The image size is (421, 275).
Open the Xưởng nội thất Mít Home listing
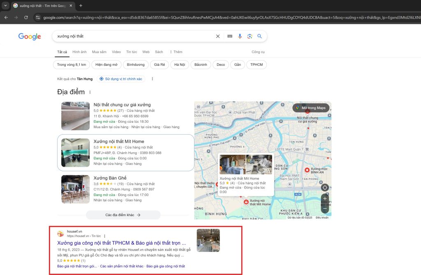click(119, 141)
